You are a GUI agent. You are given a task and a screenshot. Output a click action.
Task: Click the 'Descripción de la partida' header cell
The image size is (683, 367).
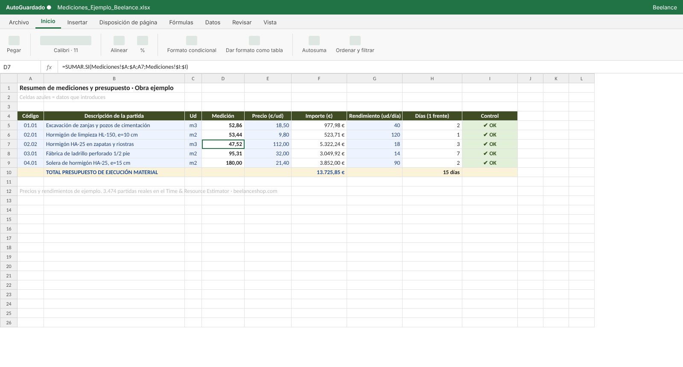point(114,116)
